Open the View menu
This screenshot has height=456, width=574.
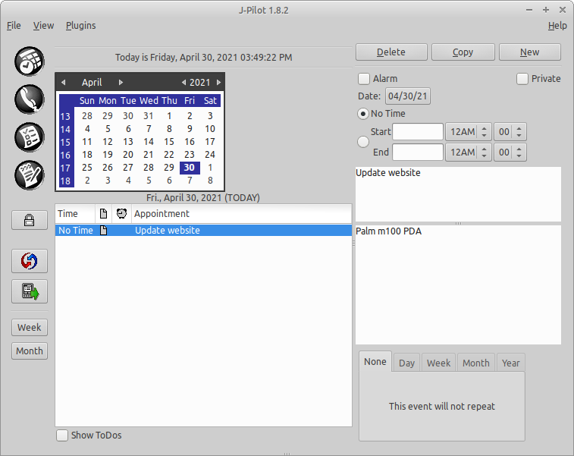[43, 26]
